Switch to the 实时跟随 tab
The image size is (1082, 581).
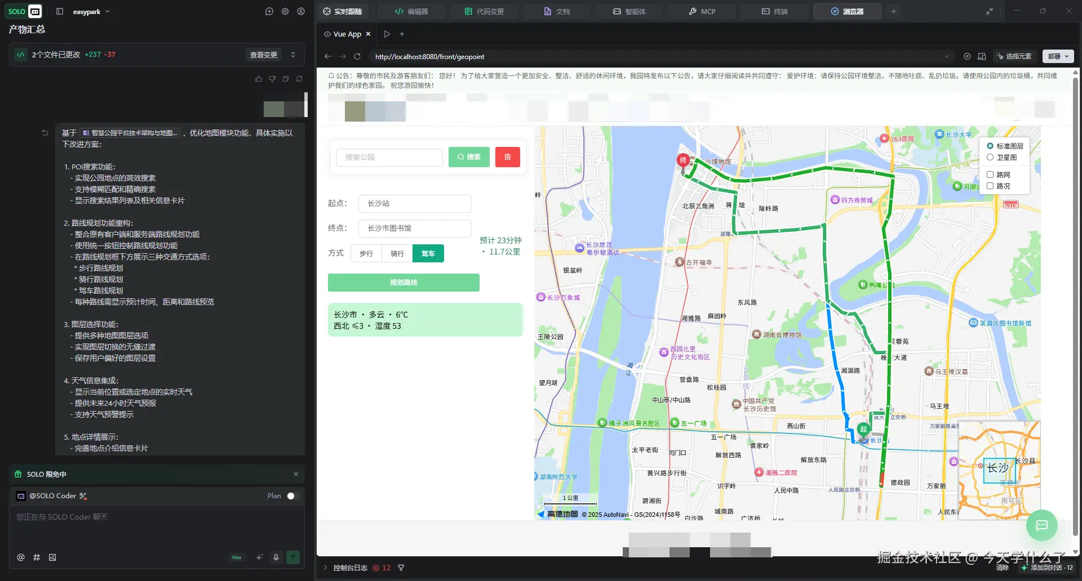pos(343,11)
